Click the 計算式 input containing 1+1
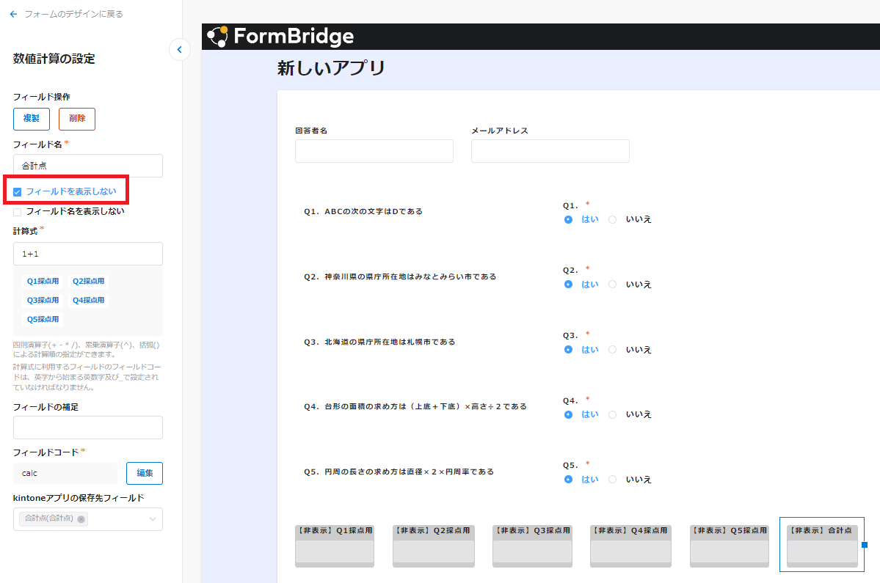 tap(88, 254)
